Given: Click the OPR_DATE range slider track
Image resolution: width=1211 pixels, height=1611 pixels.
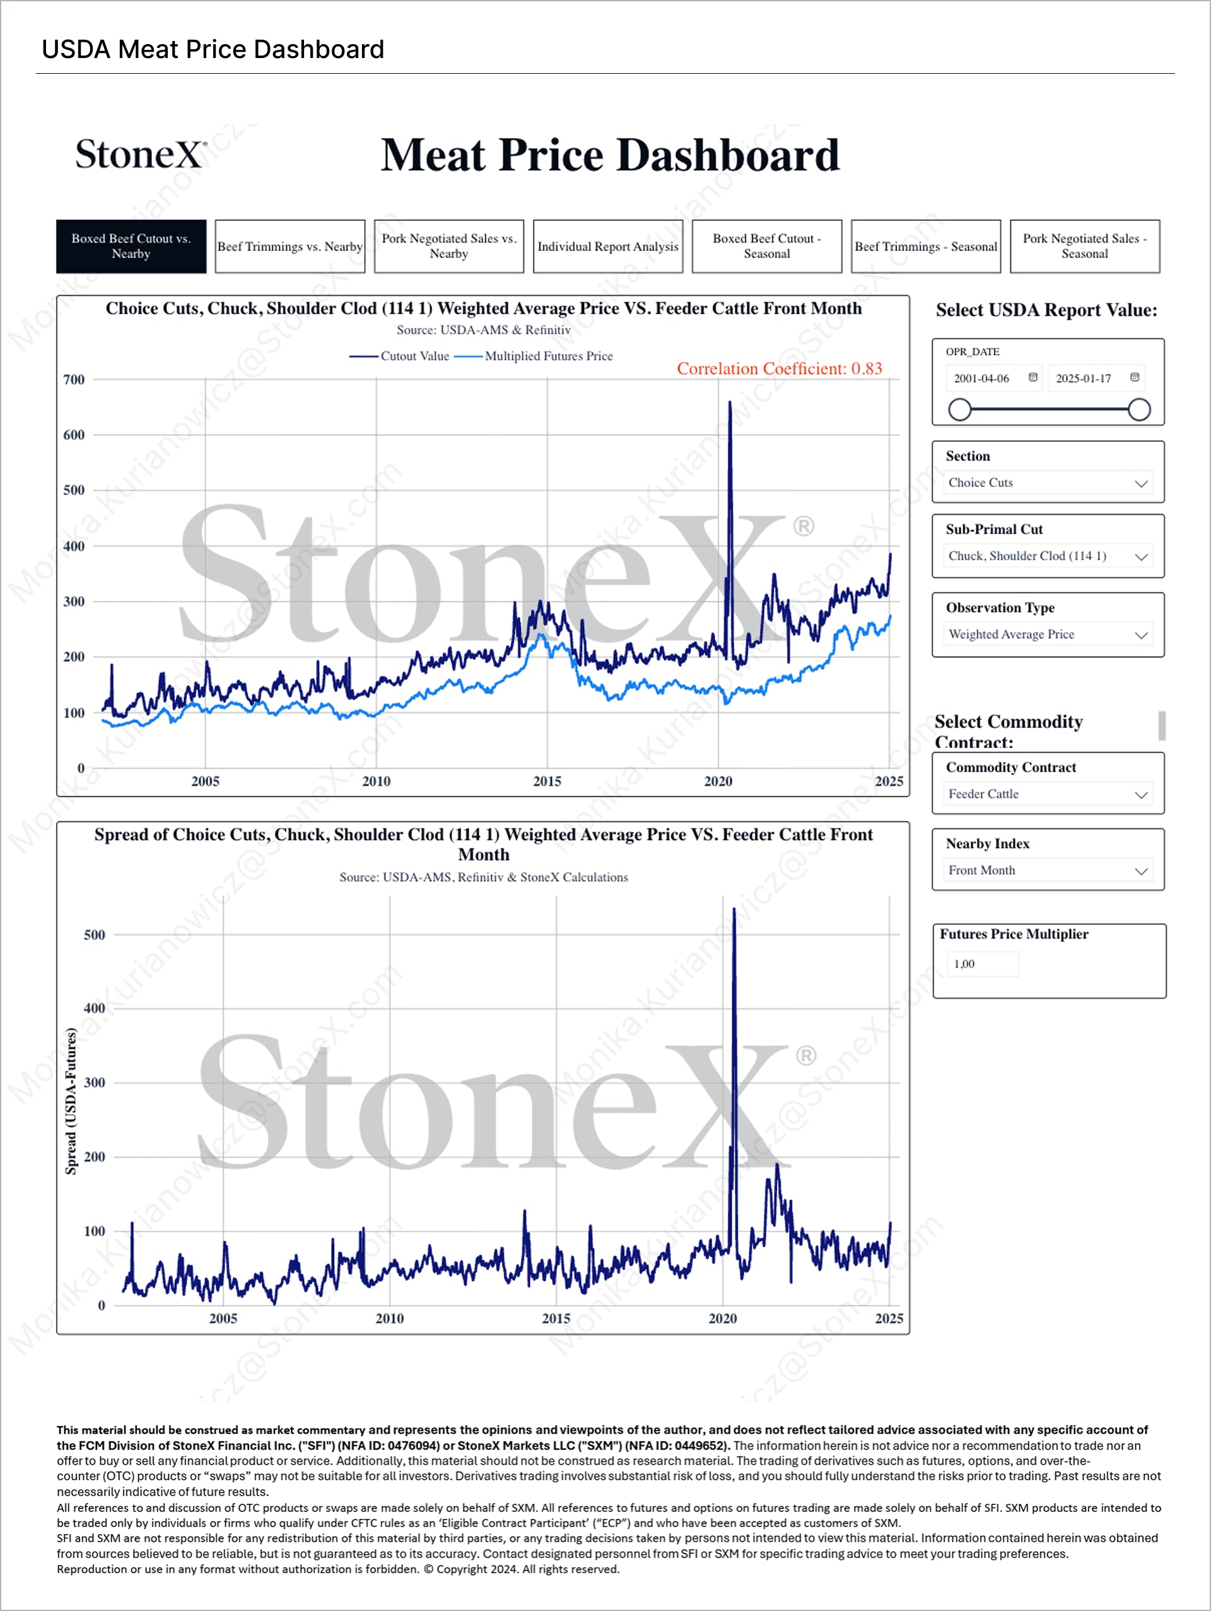Looking at the screenshot, I should pyautogui.click(x=1050, y=409).
